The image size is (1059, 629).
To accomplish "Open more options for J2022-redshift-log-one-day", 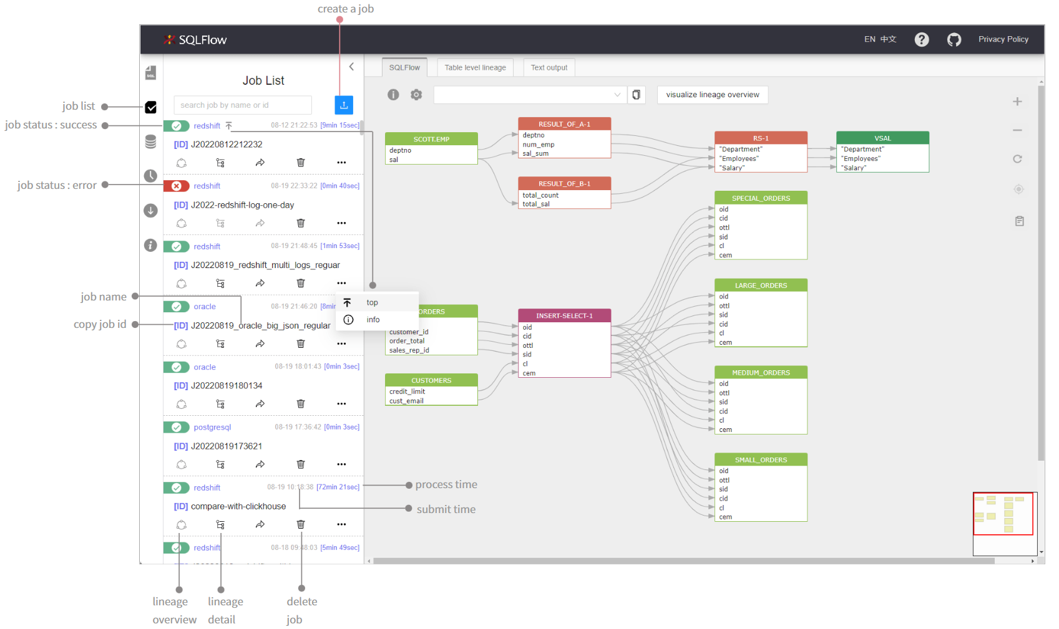I will coord(341,223).
